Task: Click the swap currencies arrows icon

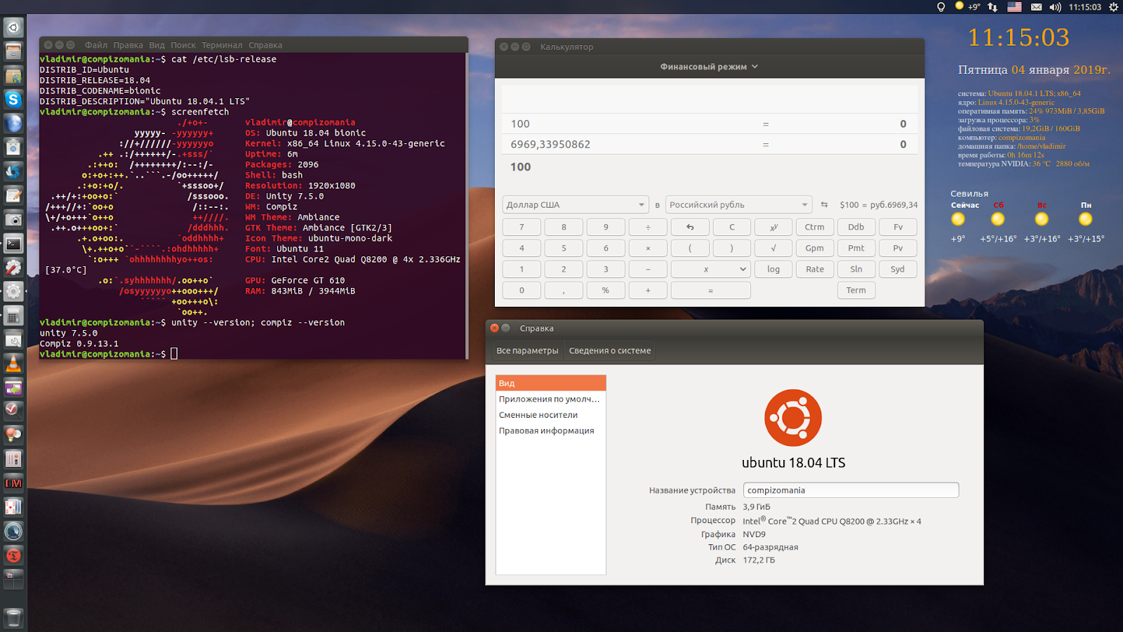Action: coord(824,204)
